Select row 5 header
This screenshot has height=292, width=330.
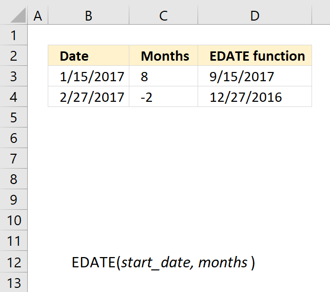[x=13, y=117]
